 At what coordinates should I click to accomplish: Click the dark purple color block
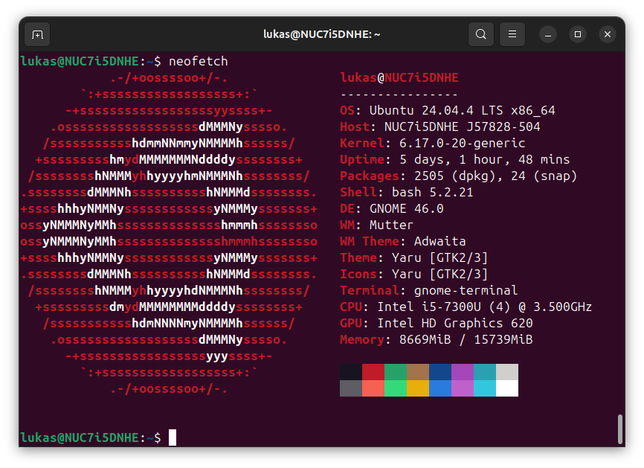point(463,372)
